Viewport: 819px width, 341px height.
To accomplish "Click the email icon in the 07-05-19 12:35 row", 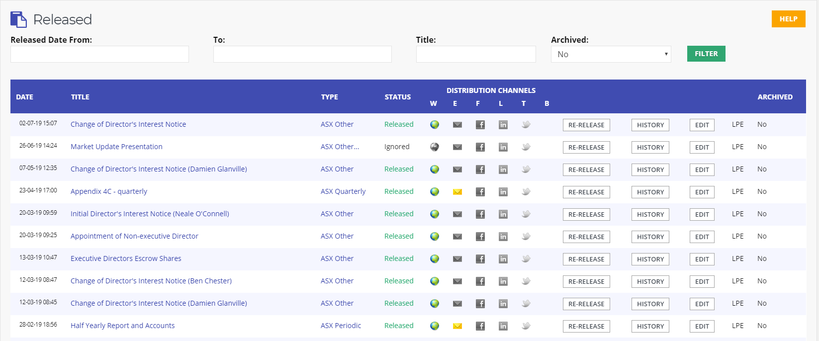I will (x=457, y=170).
